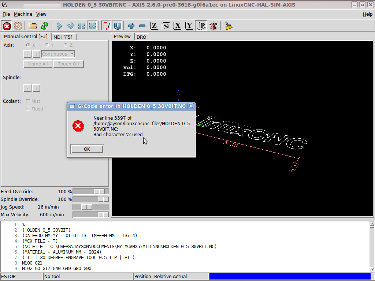Switch to the DRO tab
The width and height of the screenshot is (375, 281).
pyautogui.click(x=141, y=37)
